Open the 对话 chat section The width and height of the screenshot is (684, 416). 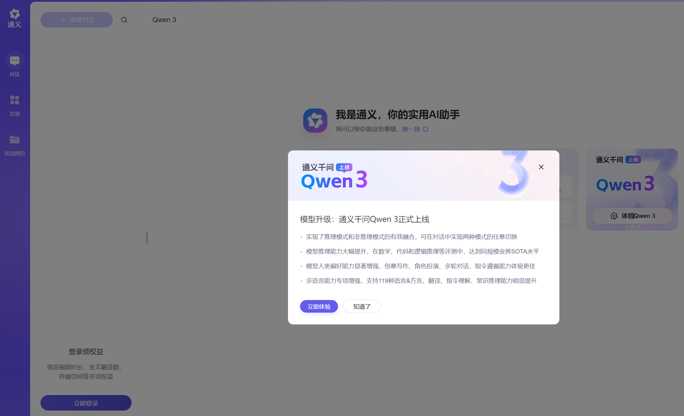pyautogui.click(x=15, y=64)
